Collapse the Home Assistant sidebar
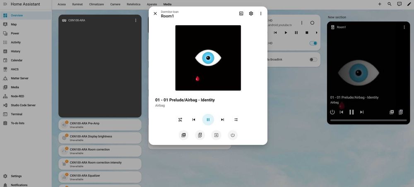Image resolution: width=414 pixels, height=187 pixels. tap(5, 4)
